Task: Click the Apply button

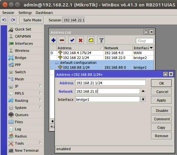Action: (161, 100)
